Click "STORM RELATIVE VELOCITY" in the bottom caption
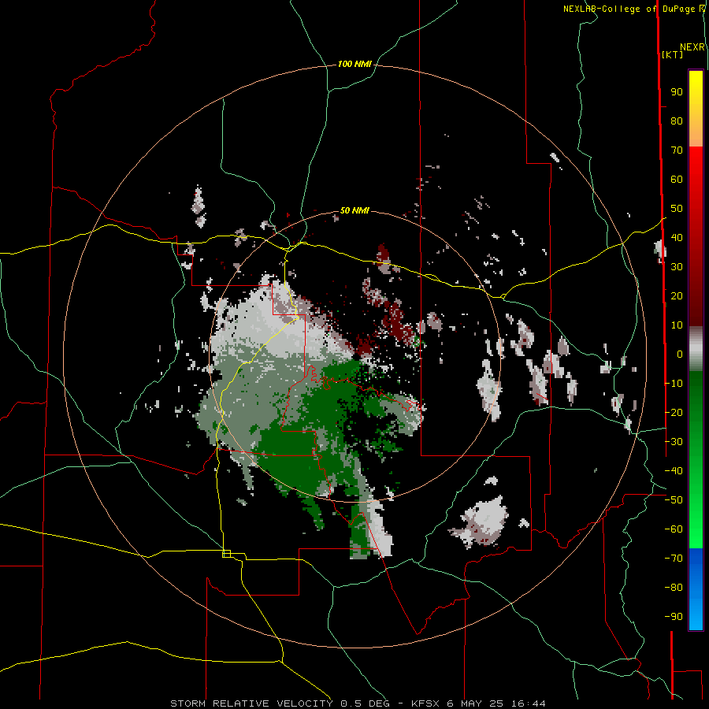Image resolution: width=709 pixels, height=709 pixels. 251,703
